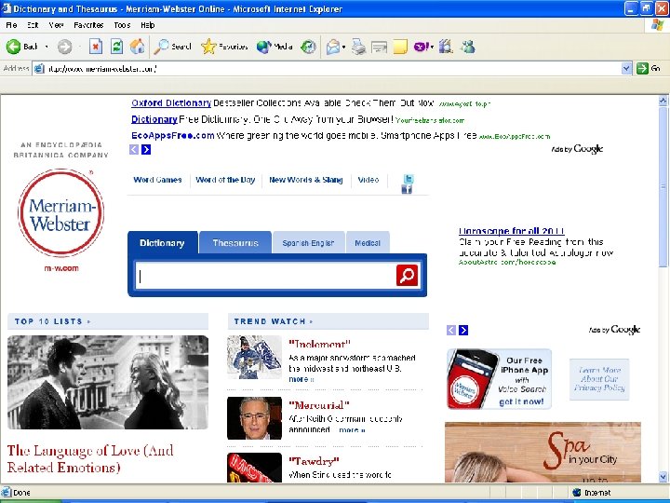The image size is (670, 503).
Task: Expand the address bar dropdown
Action: point(626,68)
